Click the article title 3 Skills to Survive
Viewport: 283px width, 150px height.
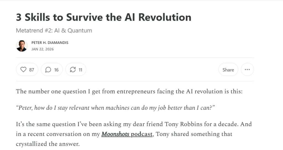tap(104, 17)
